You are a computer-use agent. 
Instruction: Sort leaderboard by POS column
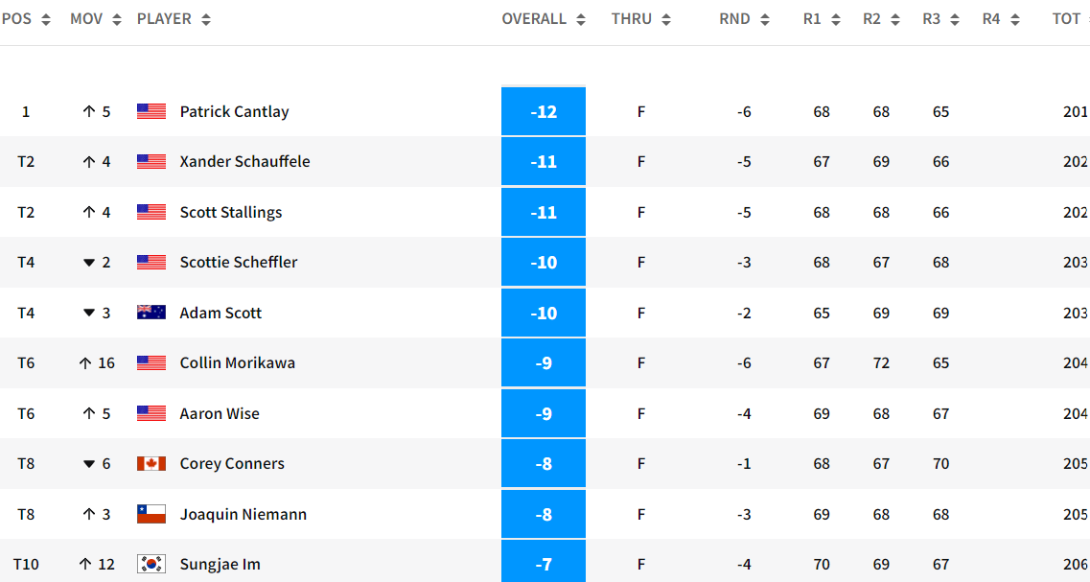click(x=25, y=19)
